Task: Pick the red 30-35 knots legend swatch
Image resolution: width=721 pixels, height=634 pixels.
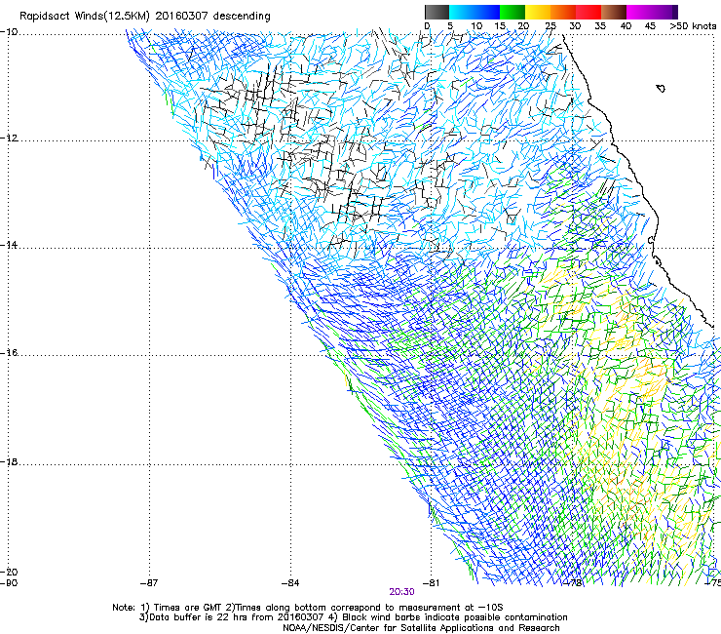Action: point(588,12)
